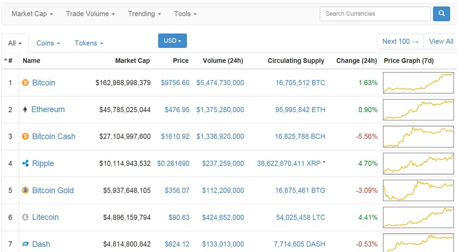457x252 pixels.
Task: Expand the Trending dropdown
Action: pyautogui.click(x=144, y=14)
